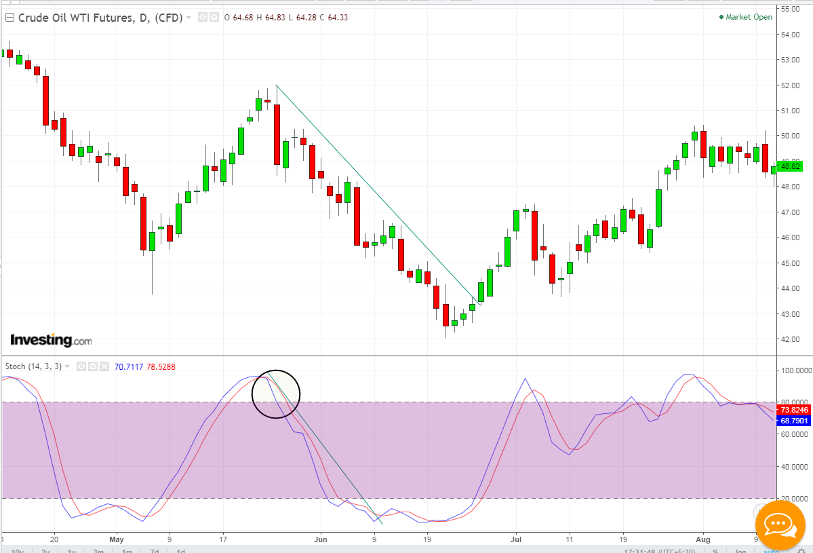This screenshot has height=553, width=813.
Task: Select the 1d interval button
Action: click(180, 551)
